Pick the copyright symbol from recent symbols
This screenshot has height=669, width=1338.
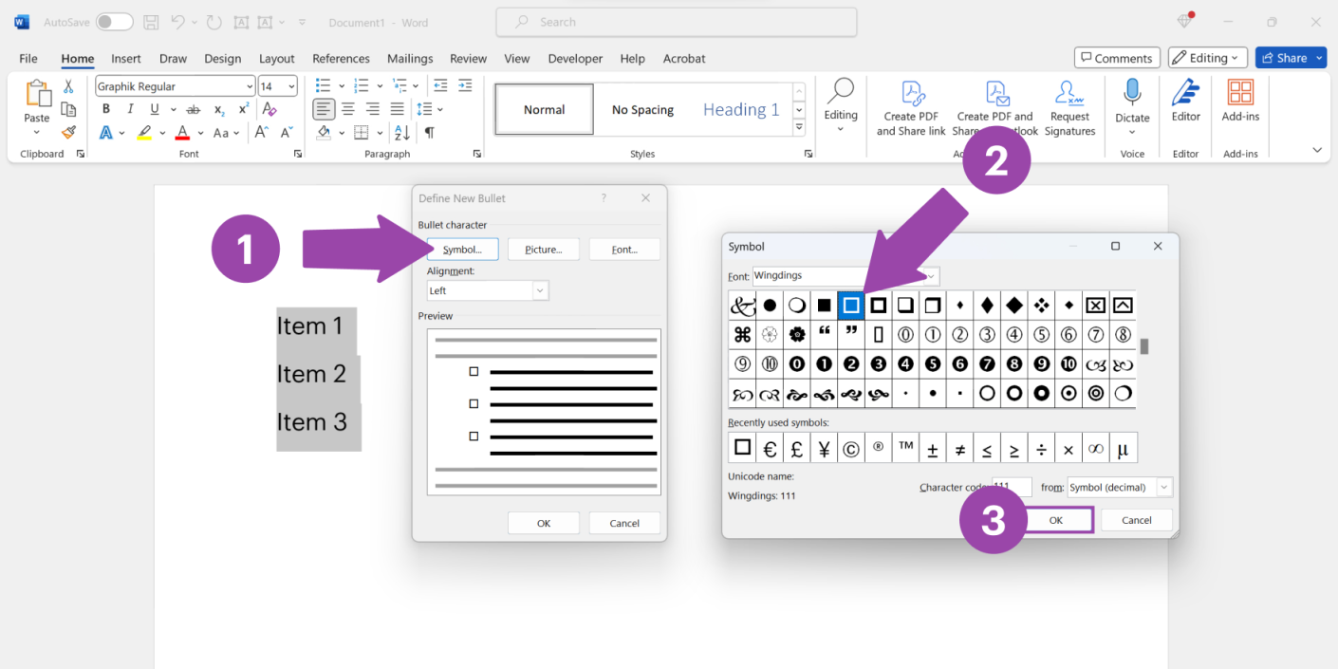pyautogui.click(x=851, y=448)
